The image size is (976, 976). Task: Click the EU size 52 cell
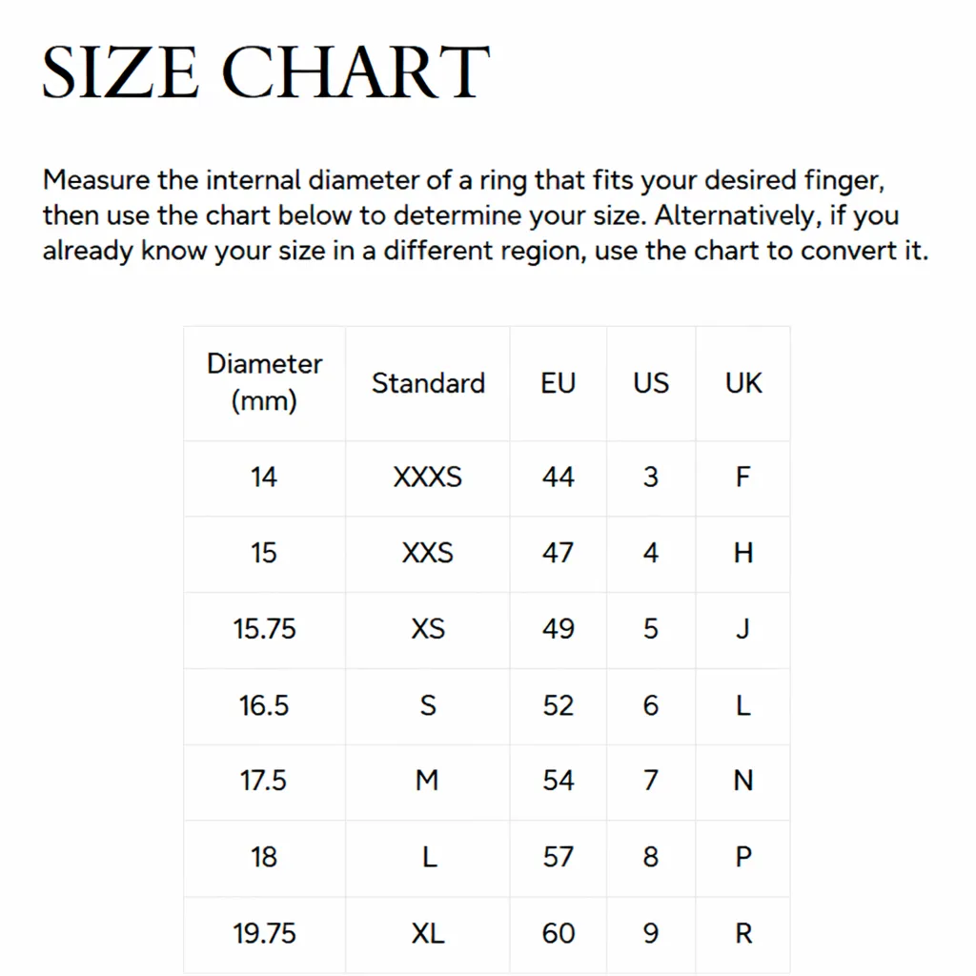point(558,705)
